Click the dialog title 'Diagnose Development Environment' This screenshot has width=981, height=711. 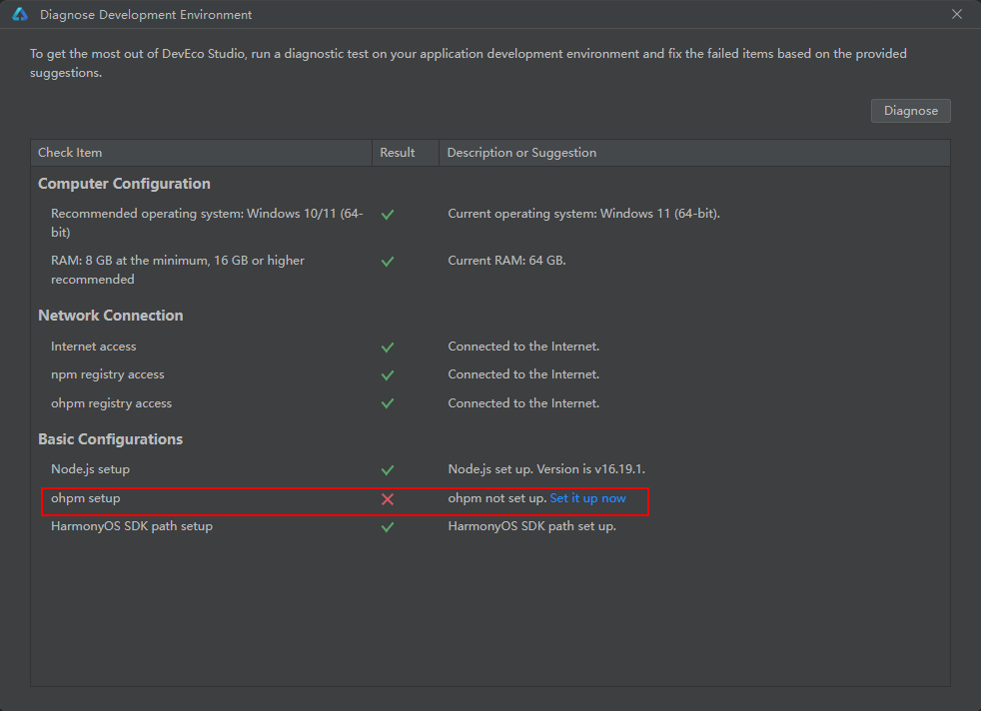coord(146,14)
